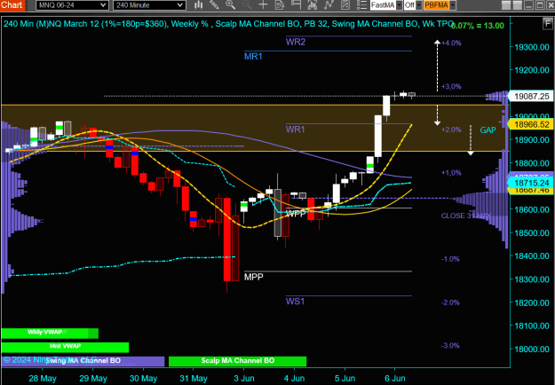The image size is (555, 385).
Task: Click the CLOSE 31 MAY label
Action: (x=466, y=216)
